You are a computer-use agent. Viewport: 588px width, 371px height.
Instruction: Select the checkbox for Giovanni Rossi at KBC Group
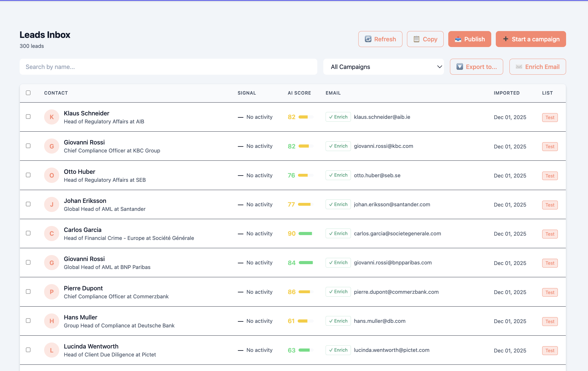pos(28,146)
